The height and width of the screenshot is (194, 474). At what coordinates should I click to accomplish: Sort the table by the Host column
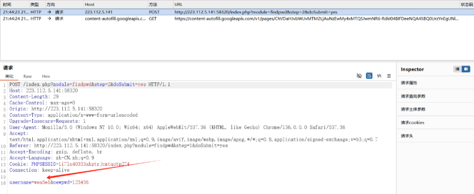pyautogui.click(x=90, y=4)
